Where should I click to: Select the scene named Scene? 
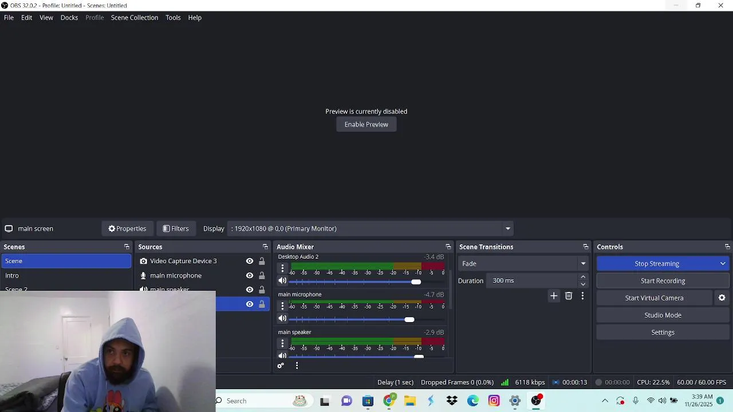(x=66, y=261)
